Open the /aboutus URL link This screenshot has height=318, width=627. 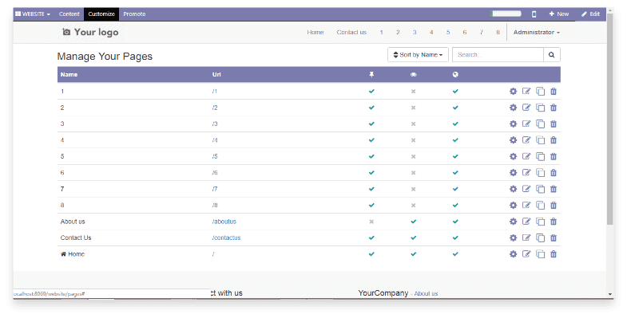tap(224, 222)
